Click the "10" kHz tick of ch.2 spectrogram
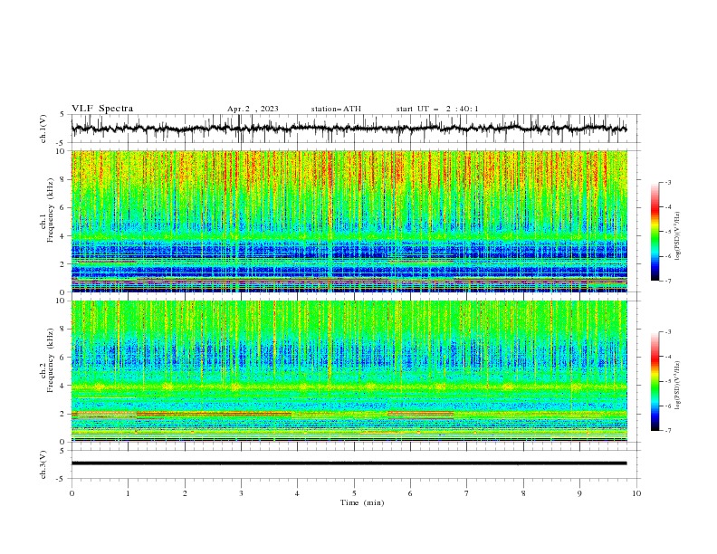 click(x=62, y=301)
